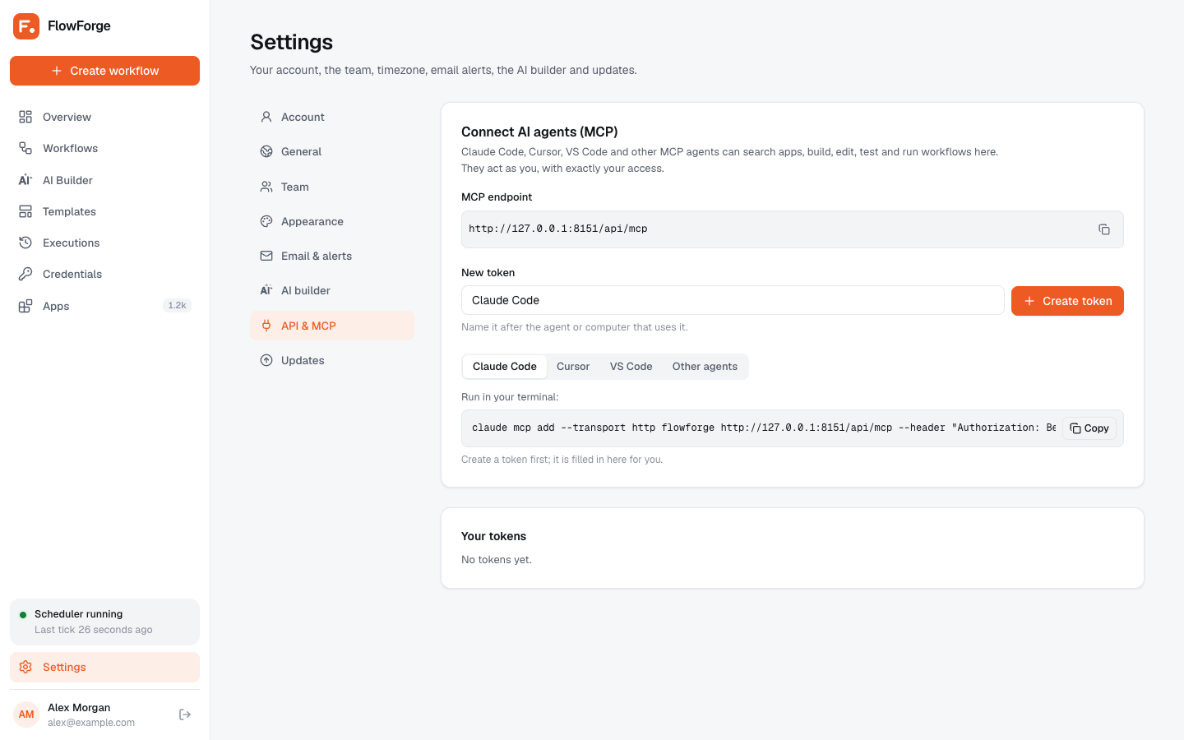Focus the New token name field
This screenshot has width=1184, height=740.
tap(733, 300)
